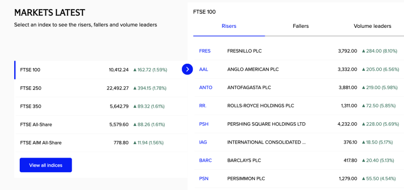Screen dimensions: 404x190
Task: Click IAG change 18.50 (5.17%)
Action: pos(377,142)
